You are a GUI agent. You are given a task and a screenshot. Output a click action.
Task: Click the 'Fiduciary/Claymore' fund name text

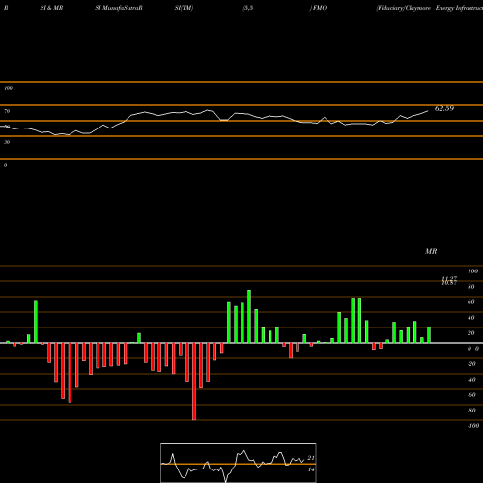click(x=403, y=8)
